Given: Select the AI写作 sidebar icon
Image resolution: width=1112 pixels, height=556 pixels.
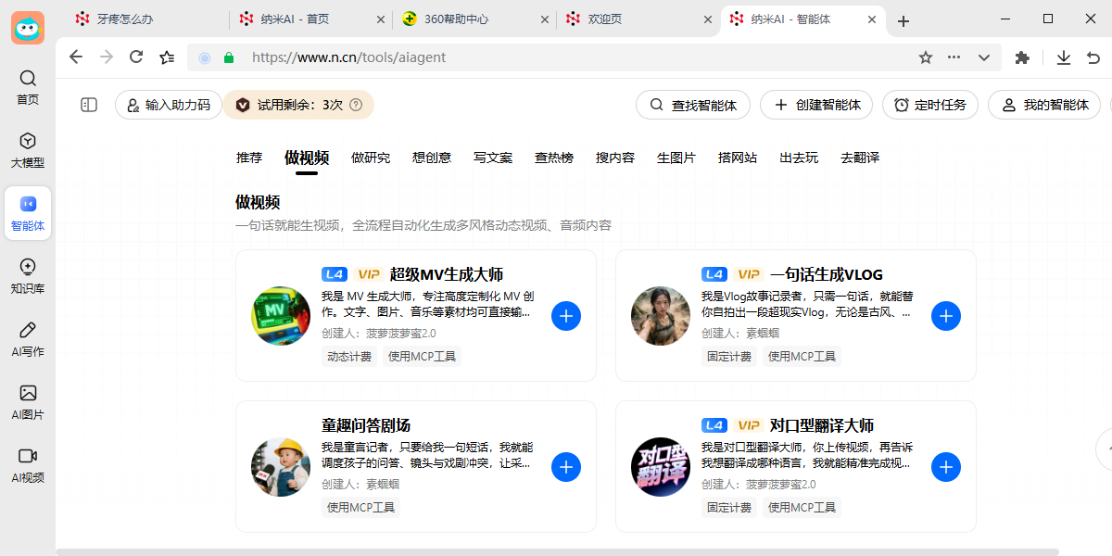Looking at the screenshot, I should 27,338.
